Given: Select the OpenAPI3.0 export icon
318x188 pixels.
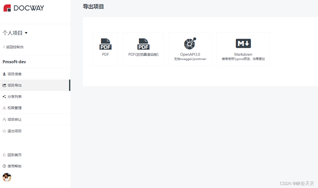Looking at the screenshot, I should pyautogui.click(x=190, y=43).
